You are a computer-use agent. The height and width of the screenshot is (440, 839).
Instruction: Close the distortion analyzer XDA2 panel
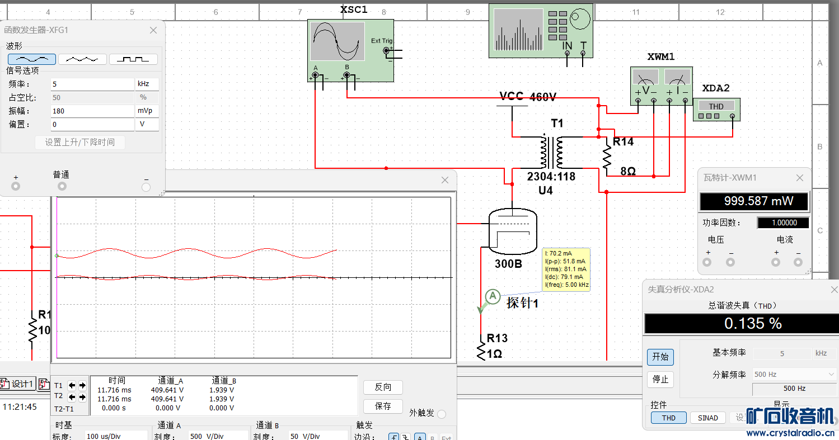click(835, 289)
